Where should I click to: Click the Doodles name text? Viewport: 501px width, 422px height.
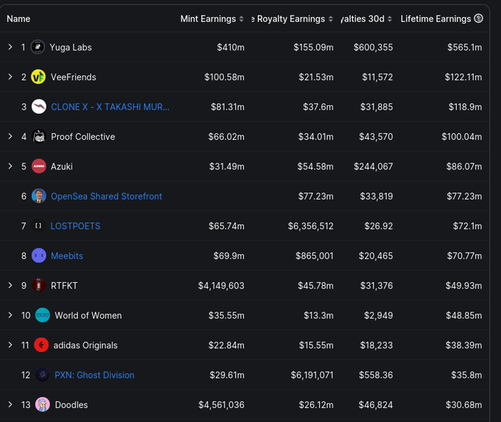click(71, 405)
